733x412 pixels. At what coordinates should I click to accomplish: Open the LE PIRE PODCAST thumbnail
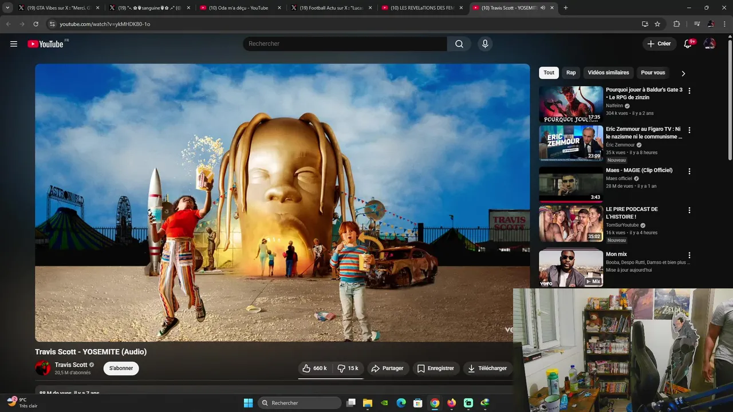571,223
